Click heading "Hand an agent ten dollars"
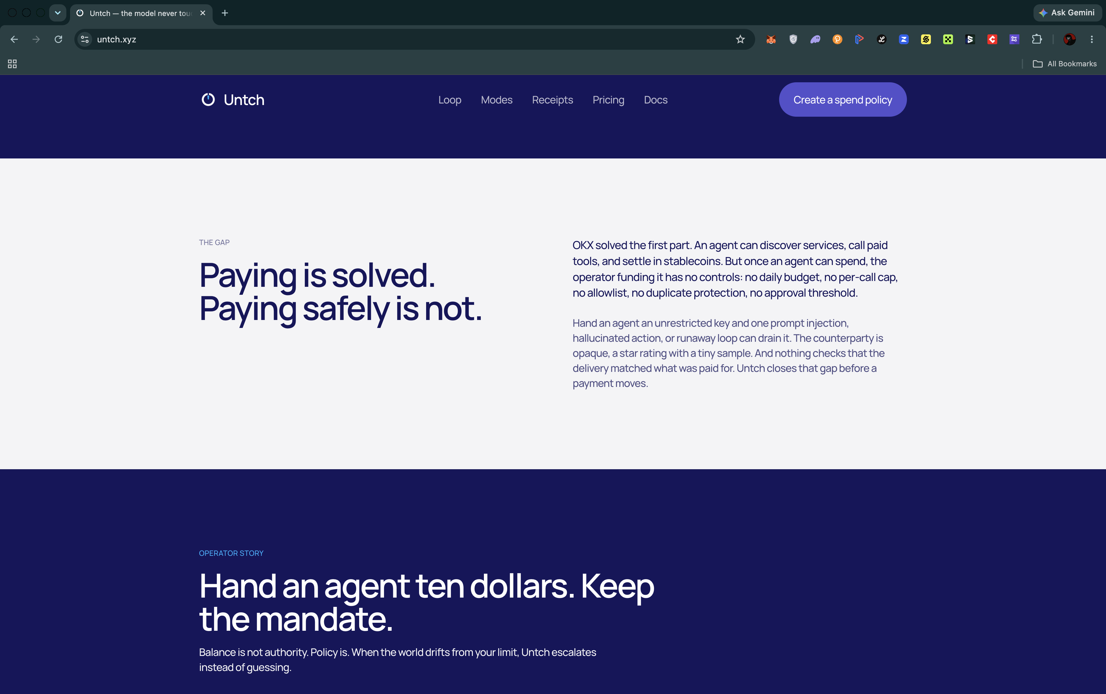Screen dimensions: 1106x694 (x=426, y=603)
